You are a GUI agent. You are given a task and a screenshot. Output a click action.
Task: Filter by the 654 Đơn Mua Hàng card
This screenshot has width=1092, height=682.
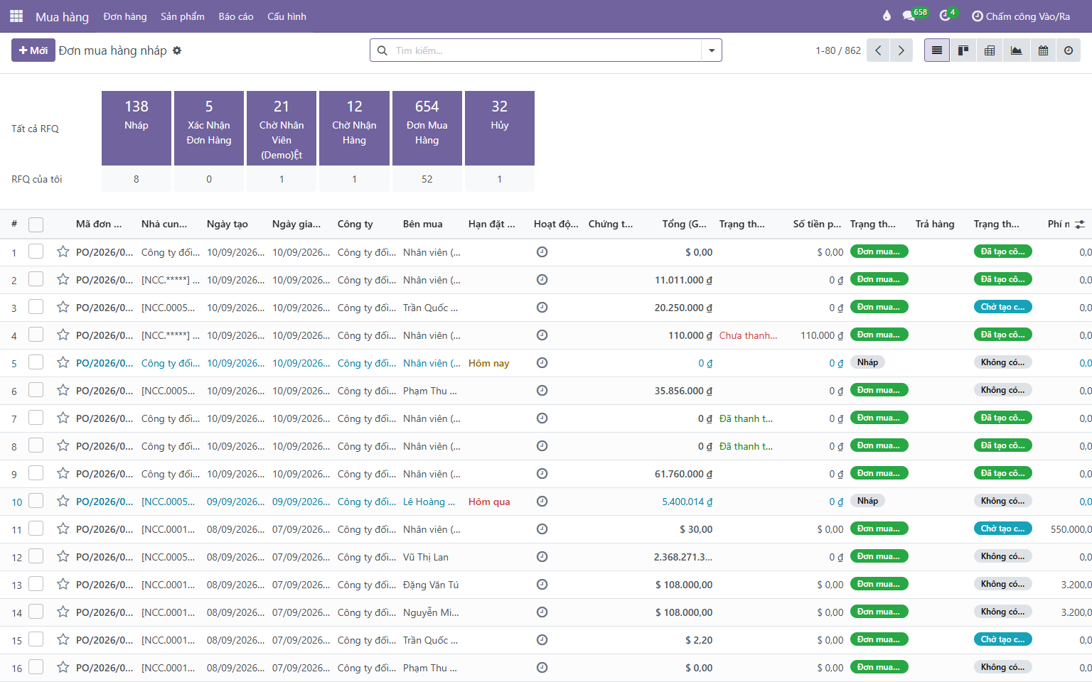pyautogui.click(x=427, y=128)
